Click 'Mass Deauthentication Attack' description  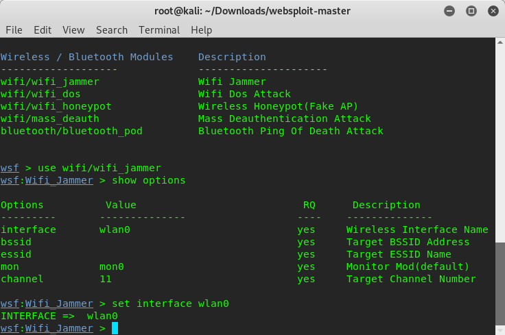(284, 119)
